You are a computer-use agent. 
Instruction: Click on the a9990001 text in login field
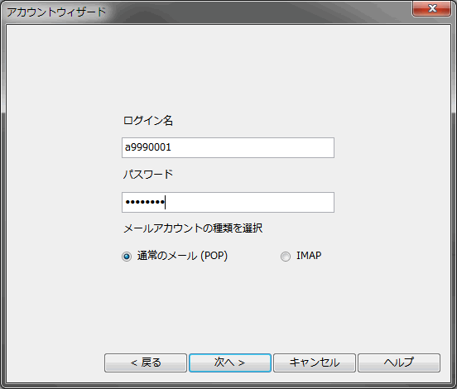(x=148, y=147)
